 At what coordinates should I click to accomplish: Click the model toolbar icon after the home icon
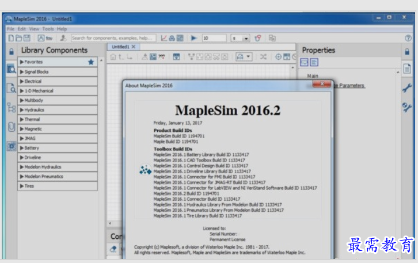tap(121, 57)
